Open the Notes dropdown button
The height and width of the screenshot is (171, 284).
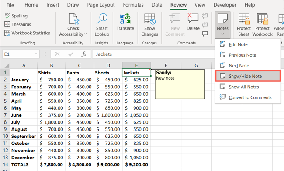click(222, 25)
